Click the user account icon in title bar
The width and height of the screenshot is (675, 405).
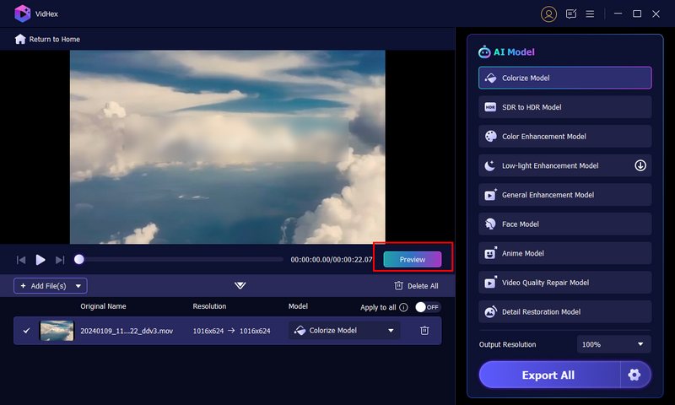[549, 13]
